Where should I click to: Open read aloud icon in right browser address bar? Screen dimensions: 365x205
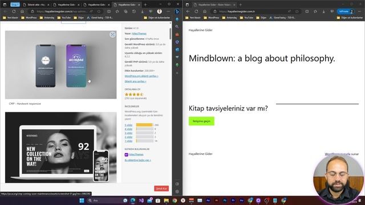click(x=289, y=11)
